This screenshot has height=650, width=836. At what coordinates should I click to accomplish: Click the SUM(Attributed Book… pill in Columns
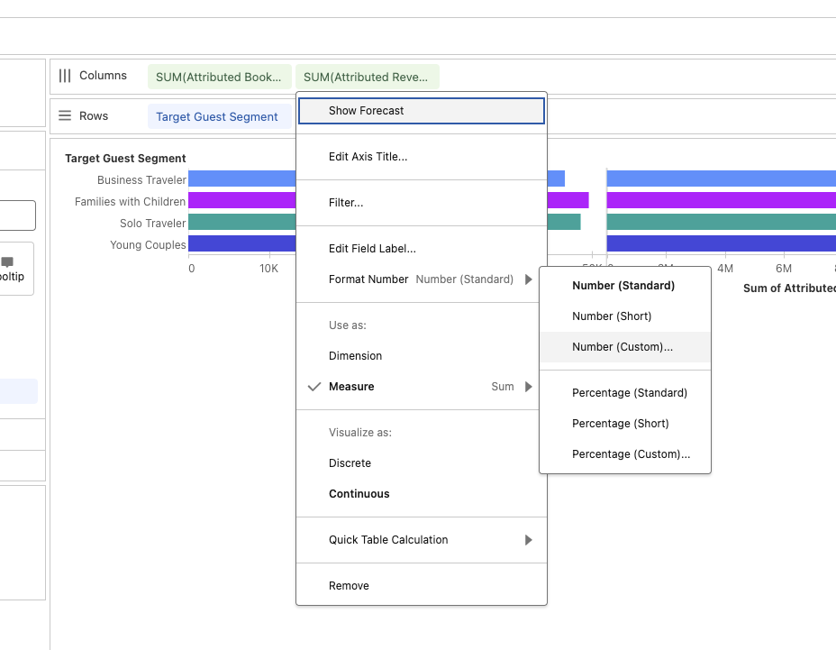click(x=219, y=77)
